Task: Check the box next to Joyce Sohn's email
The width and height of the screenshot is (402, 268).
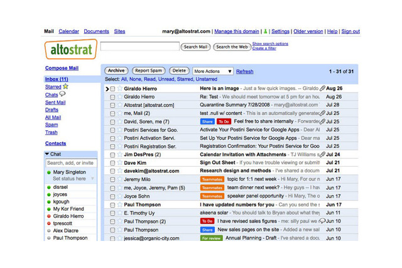Action: tap(112, 196)
